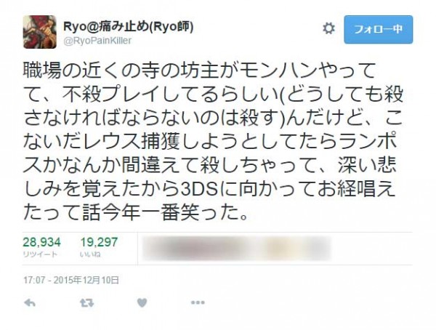Open the gear settings dropdown
This screenshot has width=436, height=330.
click(328, 28)
